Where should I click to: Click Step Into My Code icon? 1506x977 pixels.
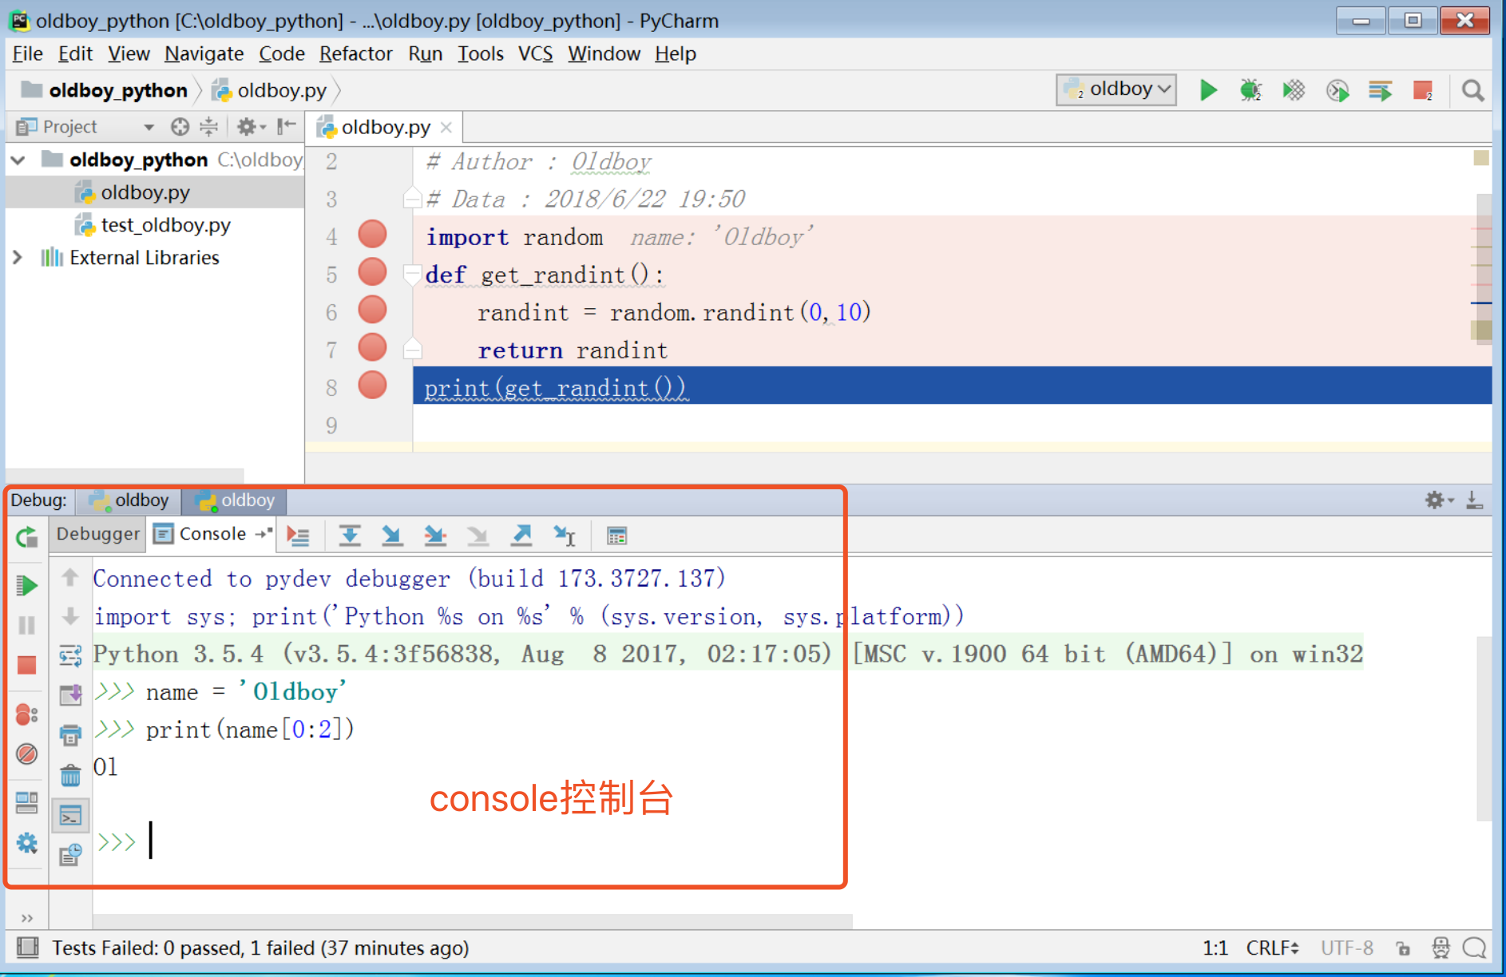click(x=434, y=536)
